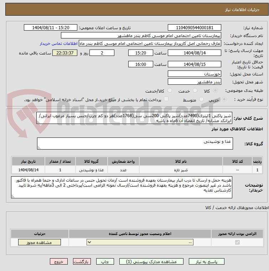Open the اعلام وضعیت مجوز dropdown
Image resolution: width=269 pixels, height=271 pixels.
pos(140,242)
